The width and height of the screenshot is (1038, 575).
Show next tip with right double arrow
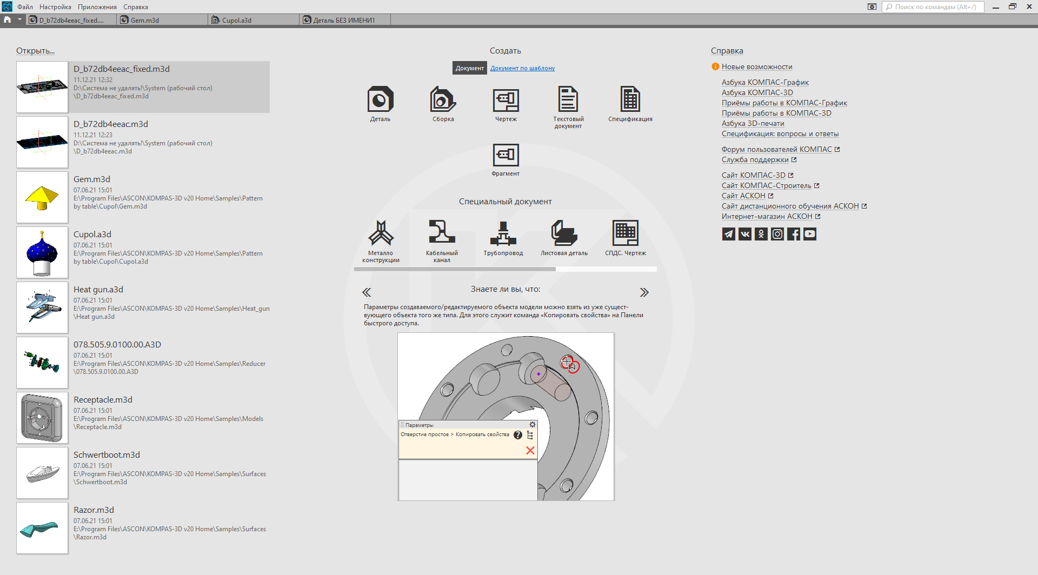[644, 292]
